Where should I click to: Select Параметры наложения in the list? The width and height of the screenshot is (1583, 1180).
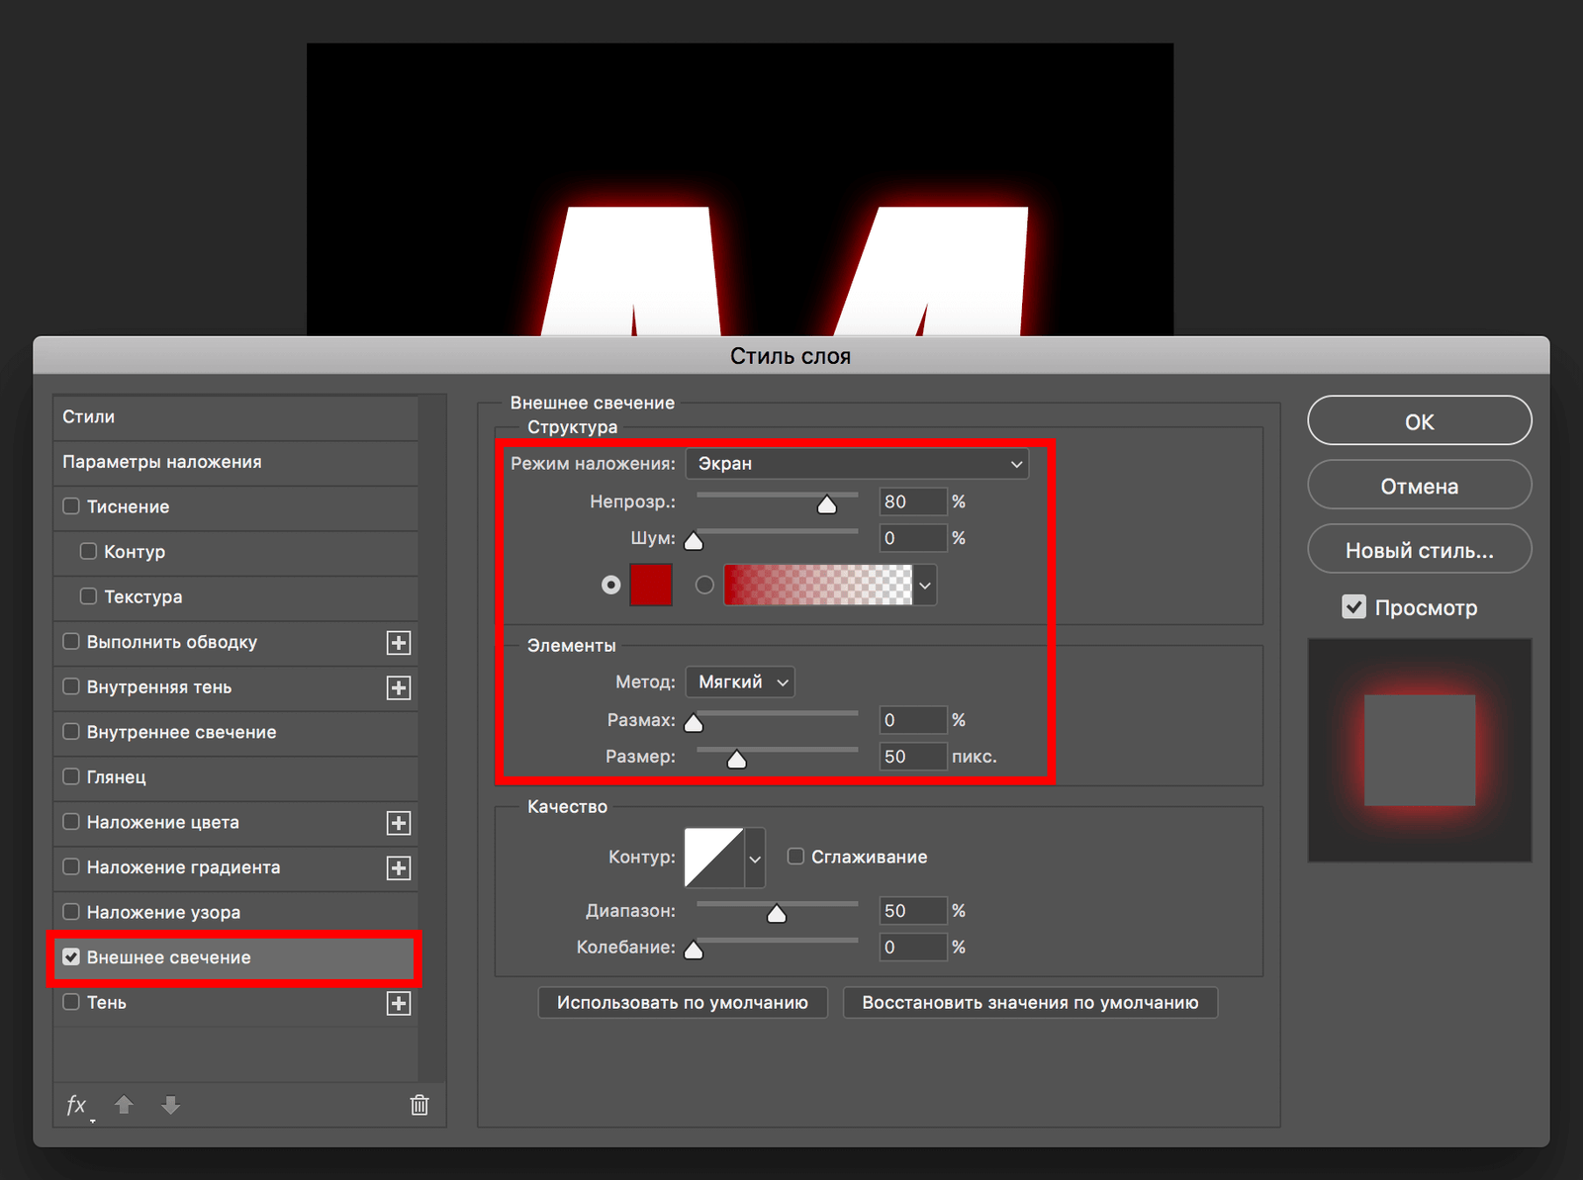click(162, 462)
